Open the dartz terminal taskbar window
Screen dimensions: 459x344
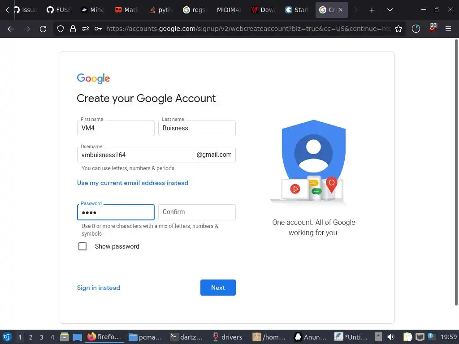click(x=187, y=337)
